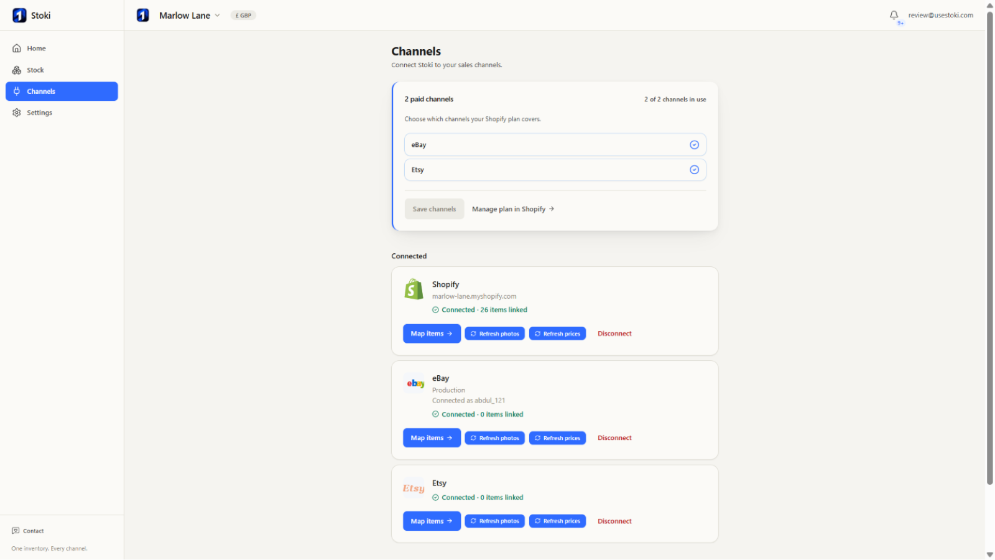Click the Save channels button
995x560 pixels.
(434, 209)
